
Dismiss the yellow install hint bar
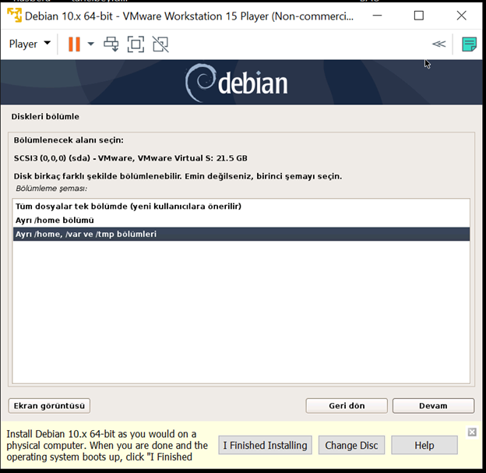(x=472, y=432)
